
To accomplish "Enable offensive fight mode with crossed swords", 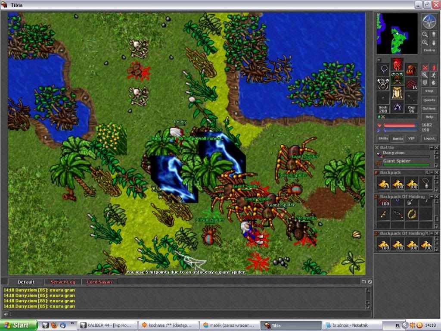I will (425, 68).
